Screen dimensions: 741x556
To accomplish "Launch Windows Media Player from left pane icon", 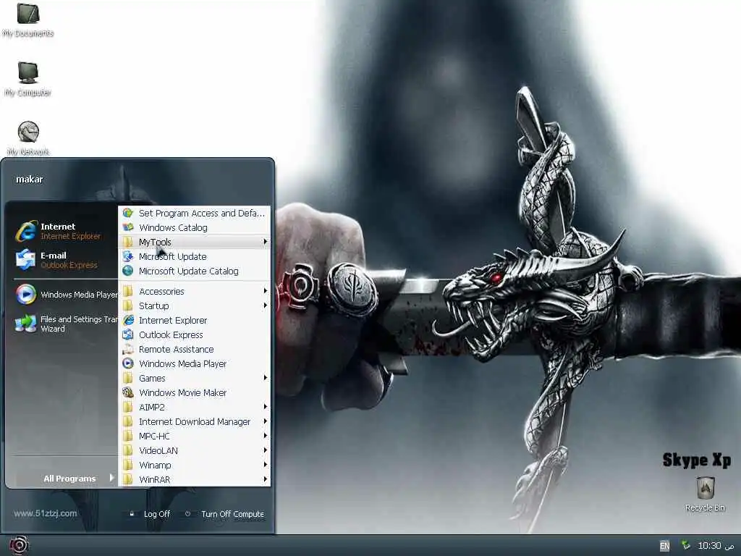I will pos(25,294).
